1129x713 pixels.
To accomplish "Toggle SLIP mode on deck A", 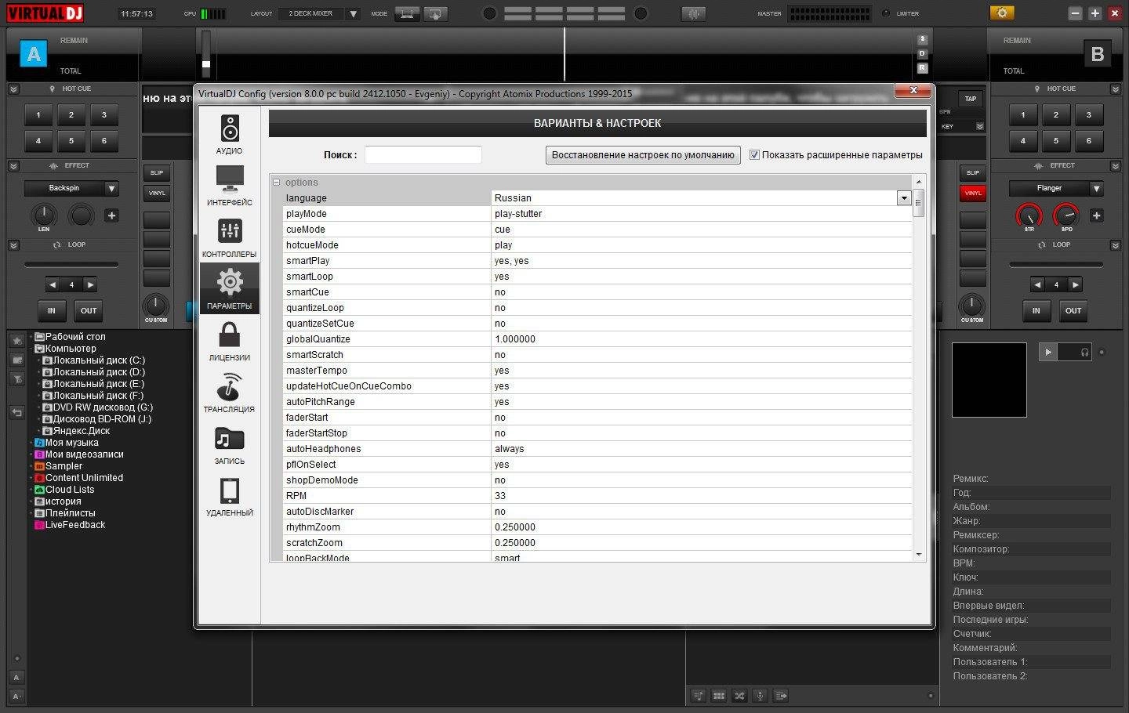I will point(157,172).
